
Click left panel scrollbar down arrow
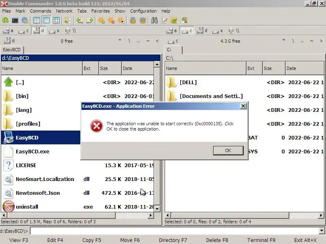(157, 209)
